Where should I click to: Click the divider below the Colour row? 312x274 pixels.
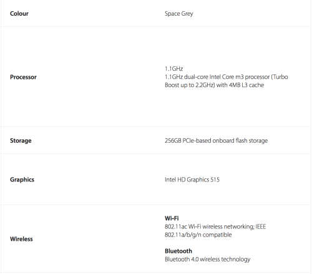point(156,26)
